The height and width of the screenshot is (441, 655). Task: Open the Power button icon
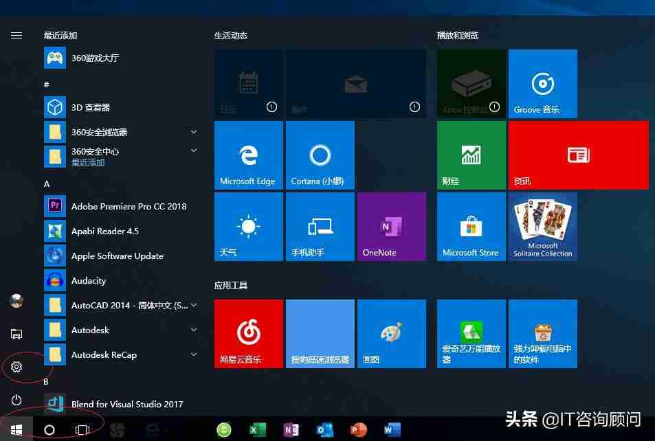click(16, 400)
